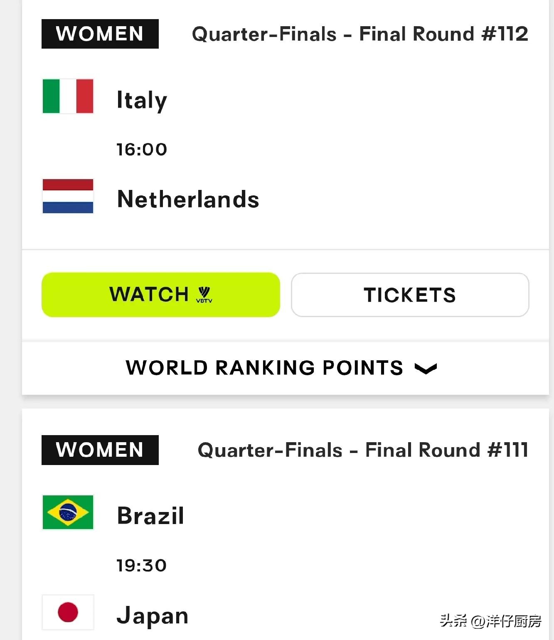Click the Netherlands flag icon
This screenshot has width=554, height=640.
click(x=68, y=196)
